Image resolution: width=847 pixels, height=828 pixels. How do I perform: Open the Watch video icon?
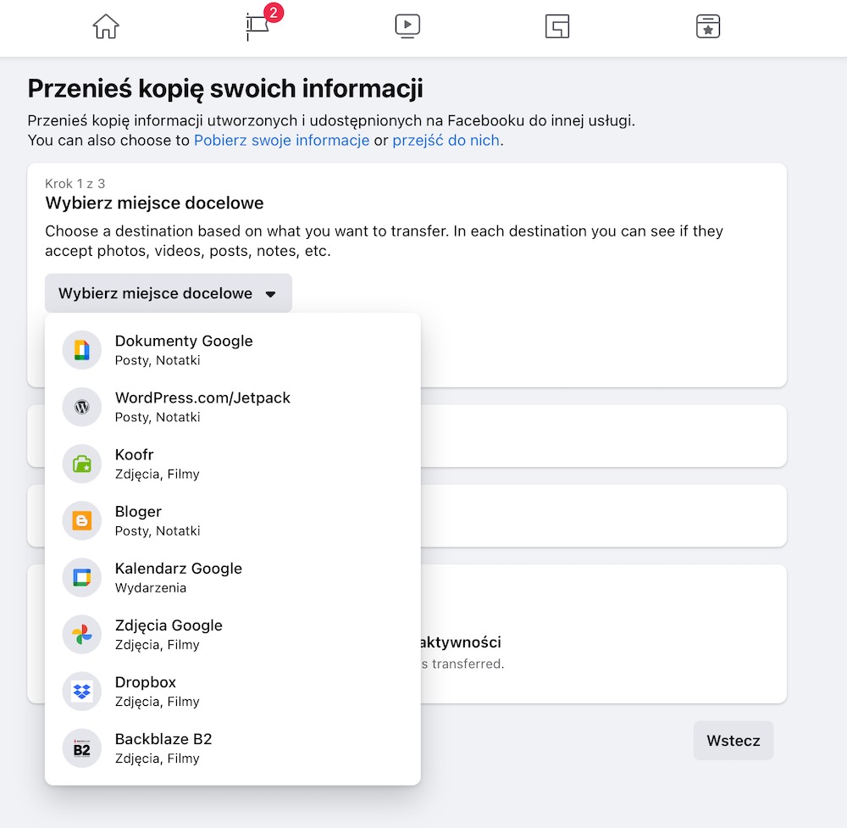(408, 26)
